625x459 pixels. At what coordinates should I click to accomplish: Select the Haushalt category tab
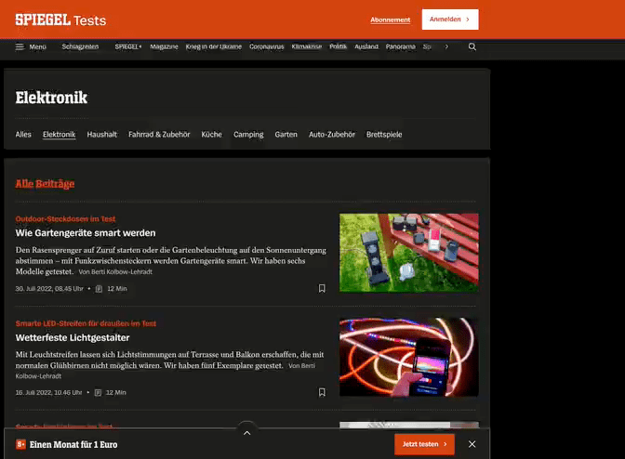(x=102, y=135)
